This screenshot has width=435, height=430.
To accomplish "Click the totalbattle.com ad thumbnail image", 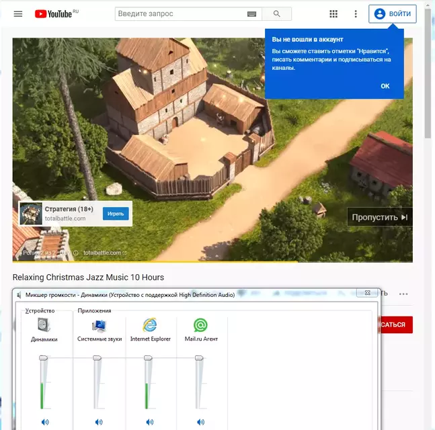I will click(x=31, y=214).
